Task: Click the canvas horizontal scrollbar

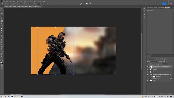Action: tap(82, 94)
